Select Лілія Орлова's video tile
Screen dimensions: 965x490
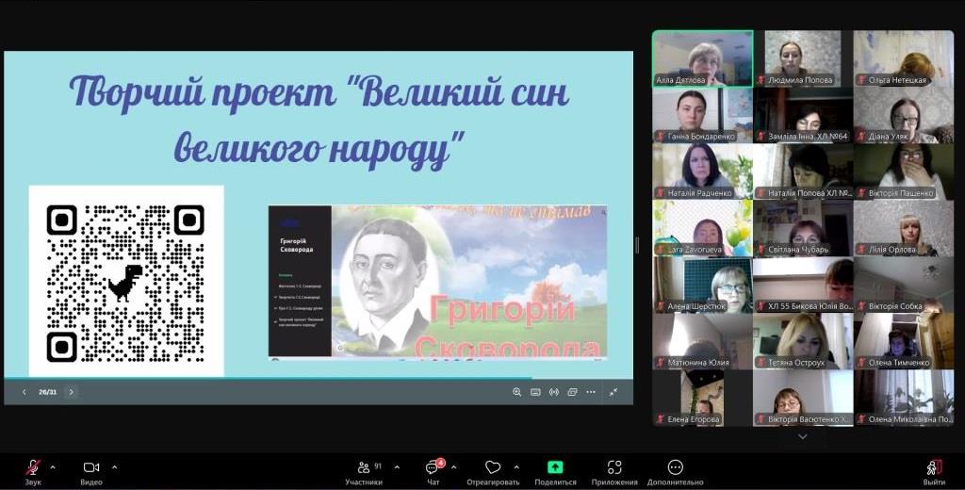coord(904,228)
